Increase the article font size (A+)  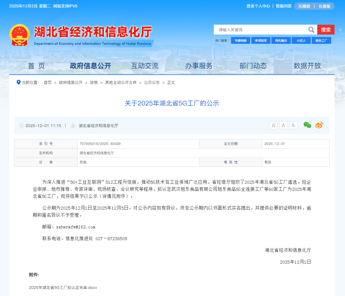(273, 125)
